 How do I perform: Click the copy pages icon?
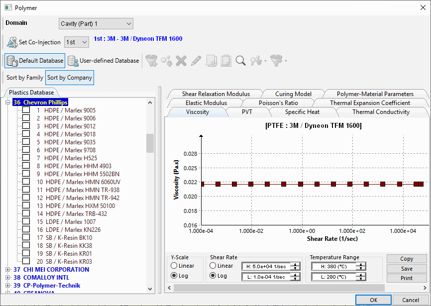point(211,61)
